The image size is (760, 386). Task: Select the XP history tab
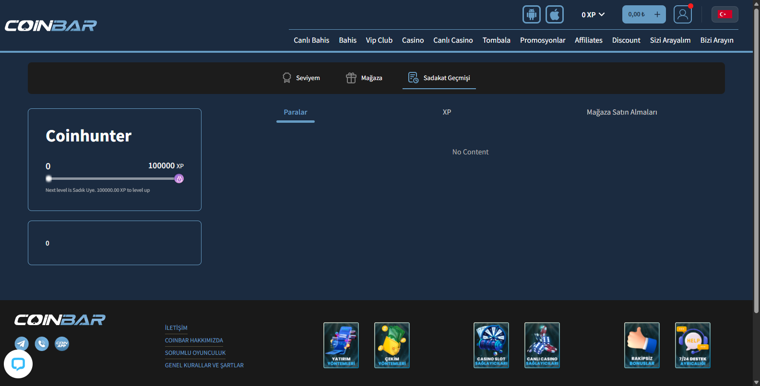[447, 112]
